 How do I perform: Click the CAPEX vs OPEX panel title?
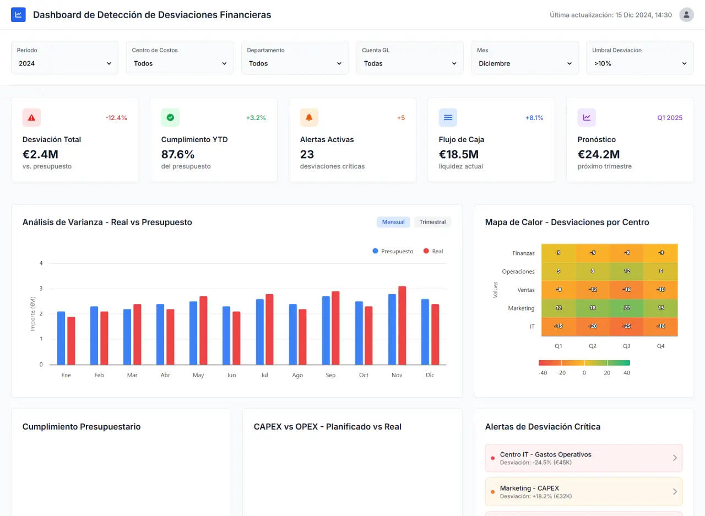point(328,427)
